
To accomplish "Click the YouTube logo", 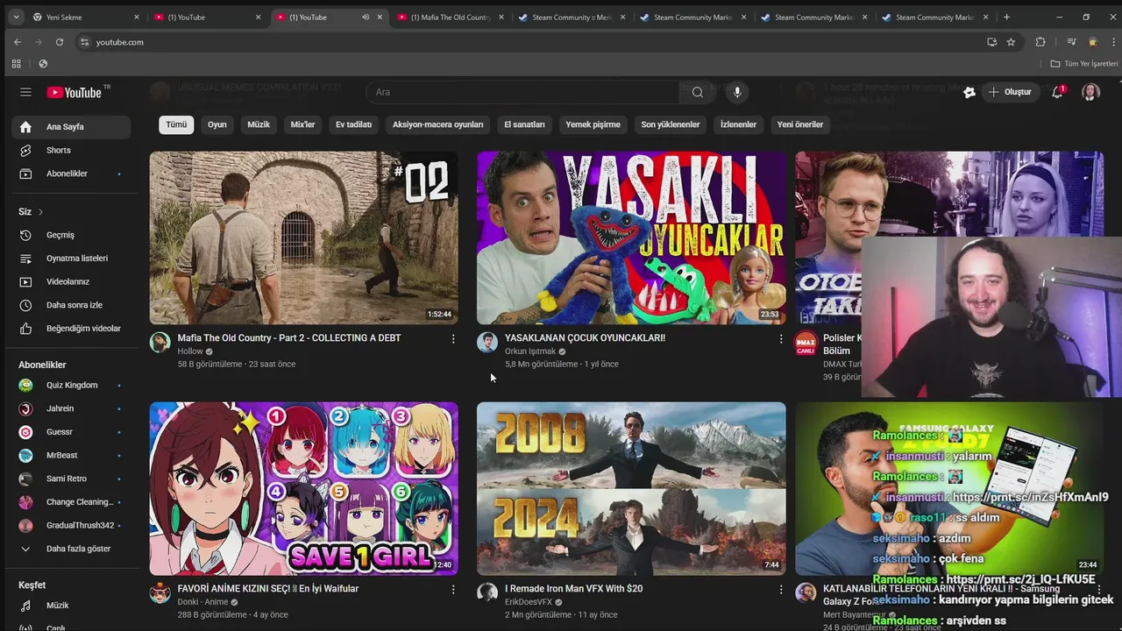I will click(x=75, y=92).
